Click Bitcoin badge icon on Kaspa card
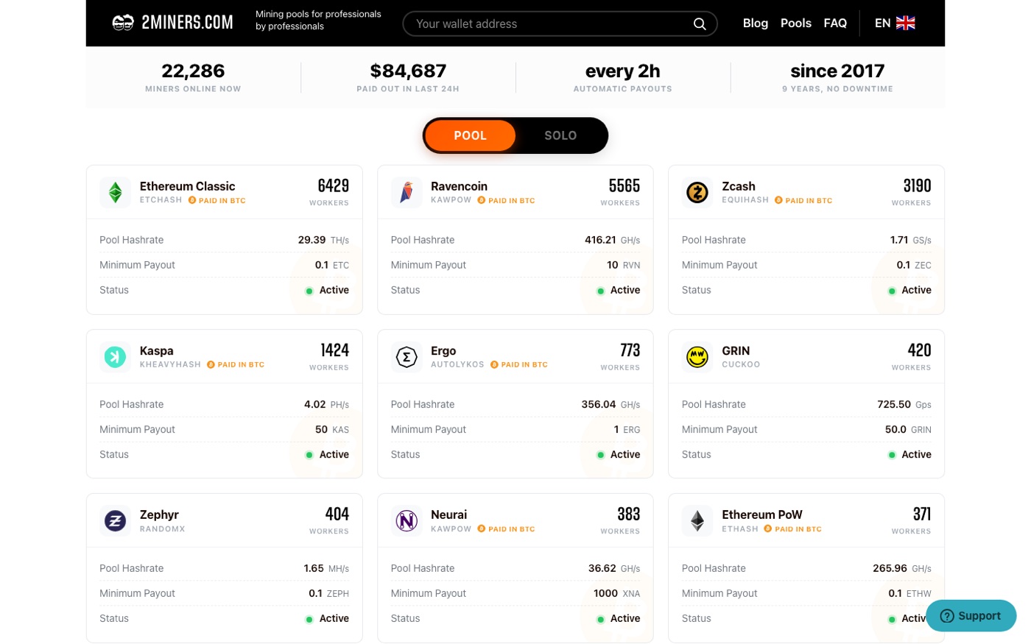The width and height of the screenshot is (1031, 644). click(211, 364)
